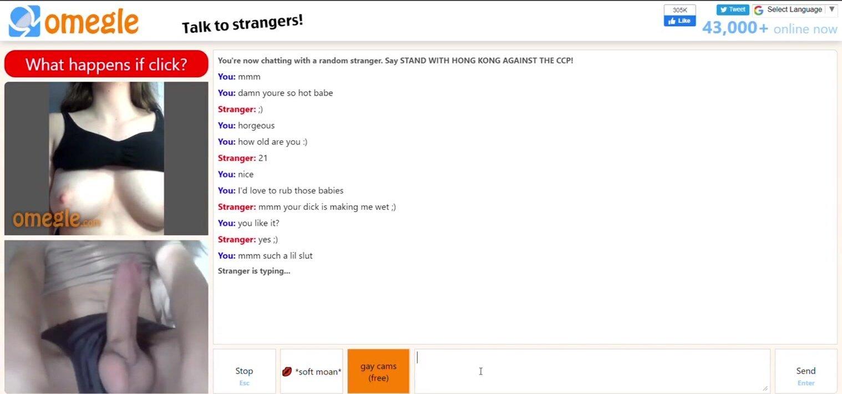
Task: Click the 305K like counter bubble
Action: [679, 10]
